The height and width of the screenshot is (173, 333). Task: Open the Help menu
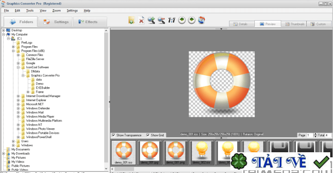(x=87, y=10)
